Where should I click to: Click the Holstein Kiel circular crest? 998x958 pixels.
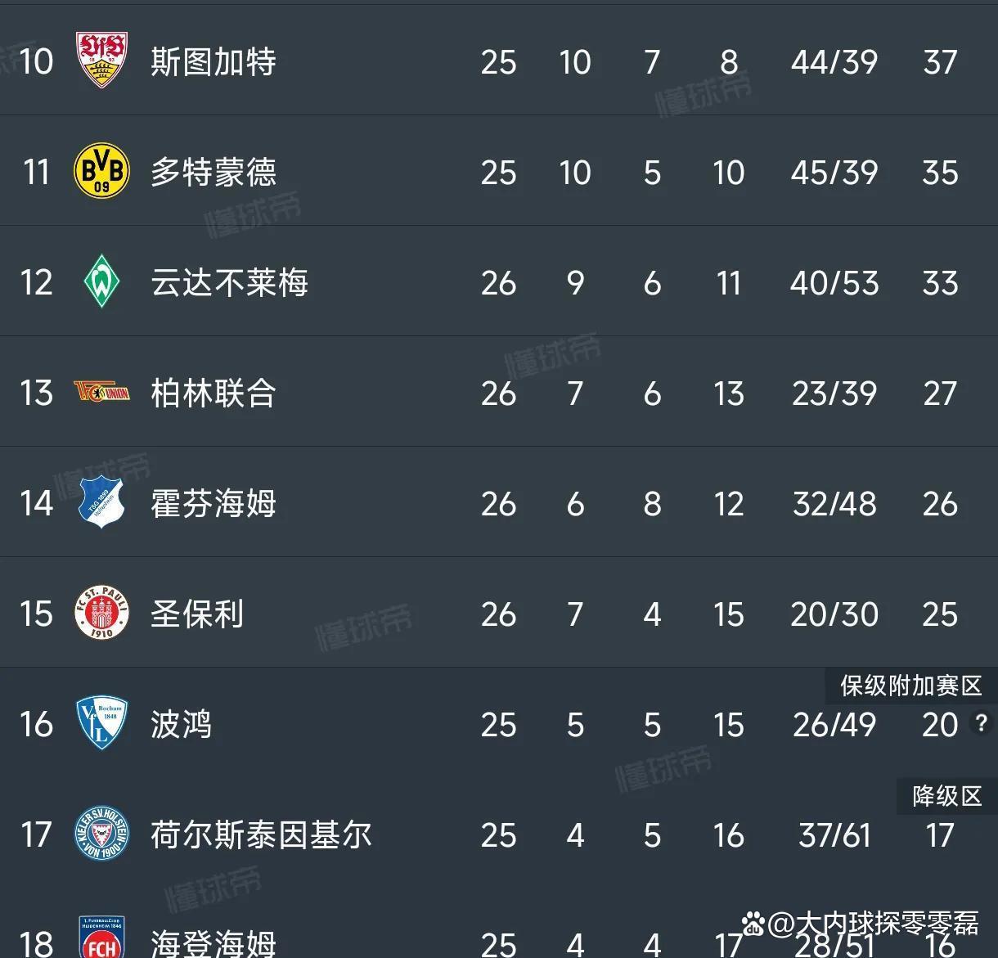pos(101,834)
